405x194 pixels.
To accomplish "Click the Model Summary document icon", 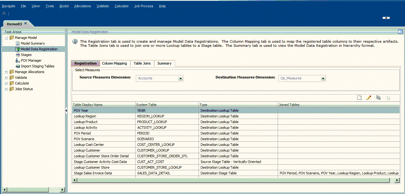I will [18, 43].
